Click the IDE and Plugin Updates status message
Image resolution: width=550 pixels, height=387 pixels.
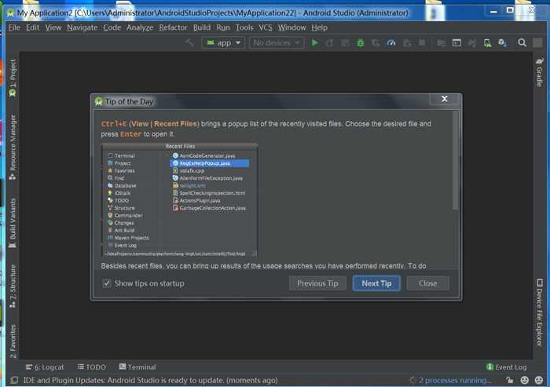(x=151, y=380)
